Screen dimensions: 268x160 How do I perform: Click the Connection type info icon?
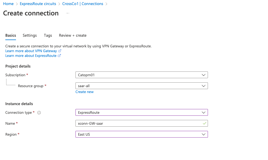point(39,113)
